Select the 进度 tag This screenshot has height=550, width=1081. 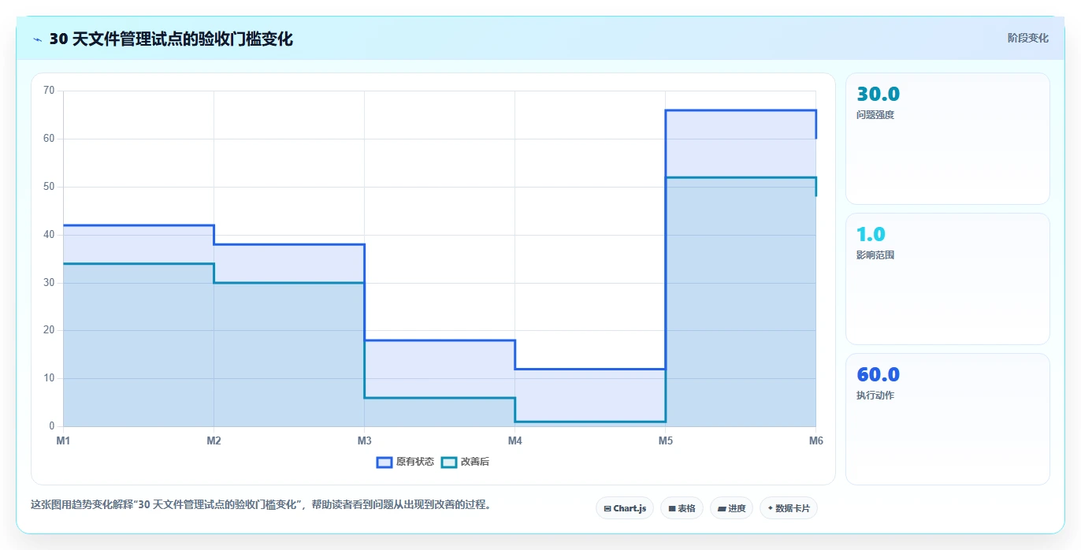731,508
